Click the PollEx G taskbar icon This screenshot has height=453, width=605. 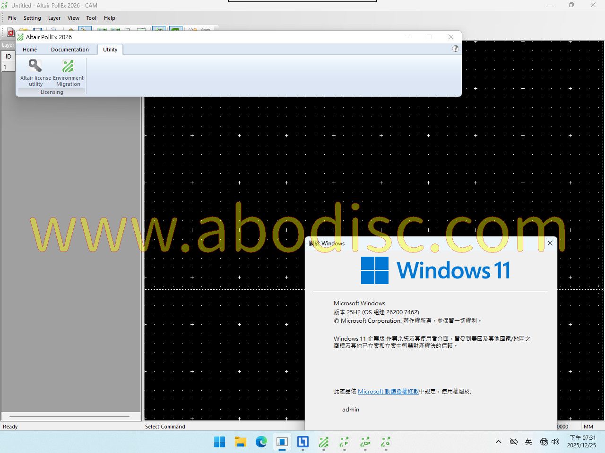[x=386, y=442]
